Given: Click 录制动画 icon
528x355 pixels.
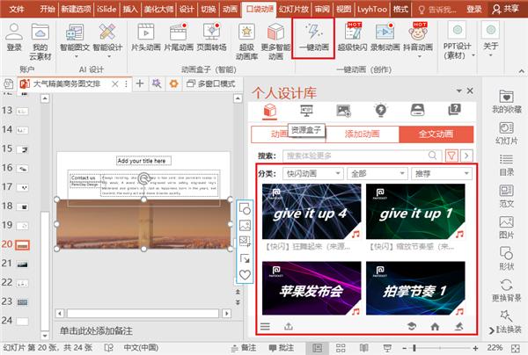Looking at the screenshot, I should 385,37.
